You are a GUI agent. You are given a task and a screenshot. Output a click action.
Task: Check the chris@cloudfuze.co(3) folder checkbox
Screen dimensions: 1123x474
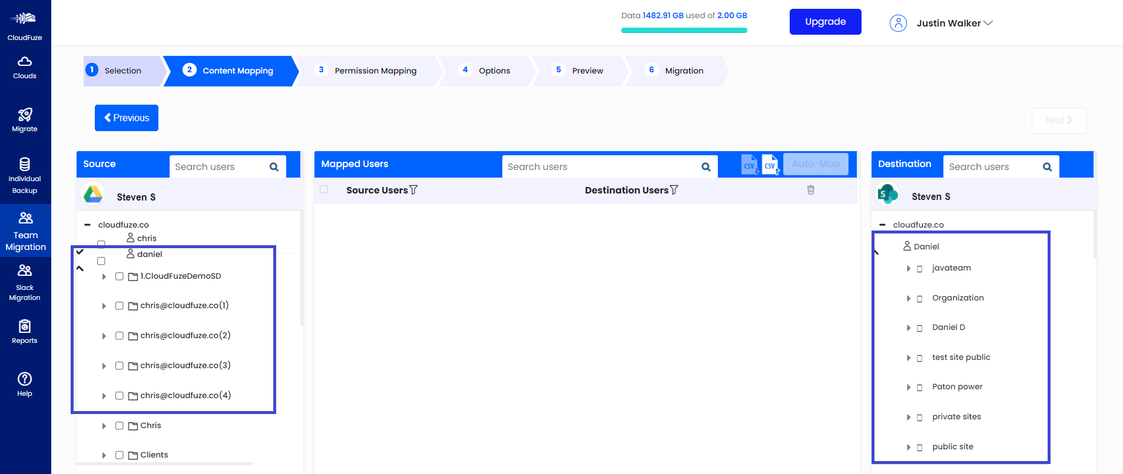pyautogui.click(x=120, y=366)
